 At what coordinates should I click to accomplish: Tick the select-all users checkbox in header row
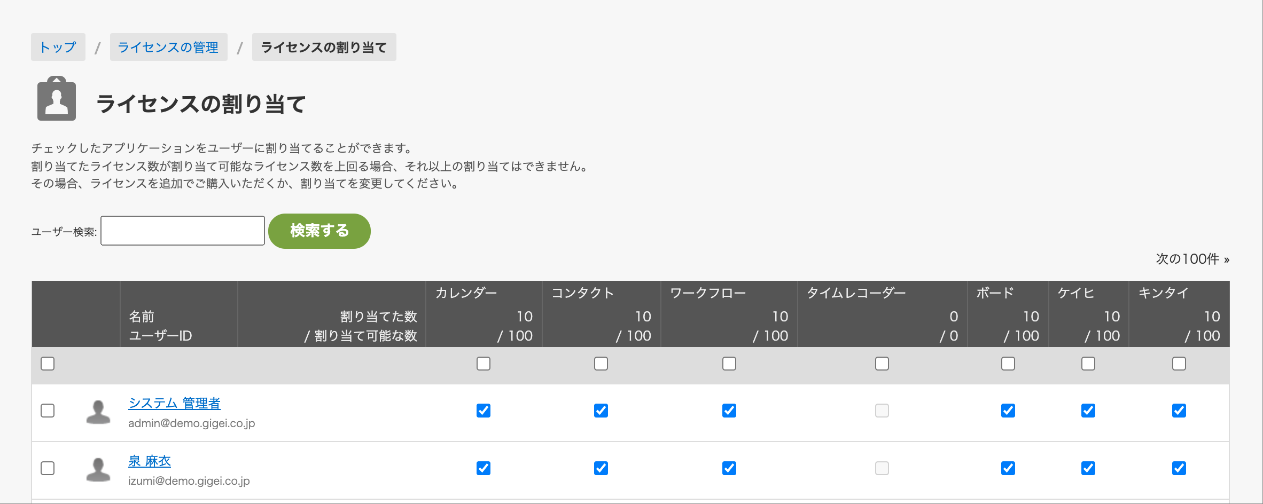(48, 364)
